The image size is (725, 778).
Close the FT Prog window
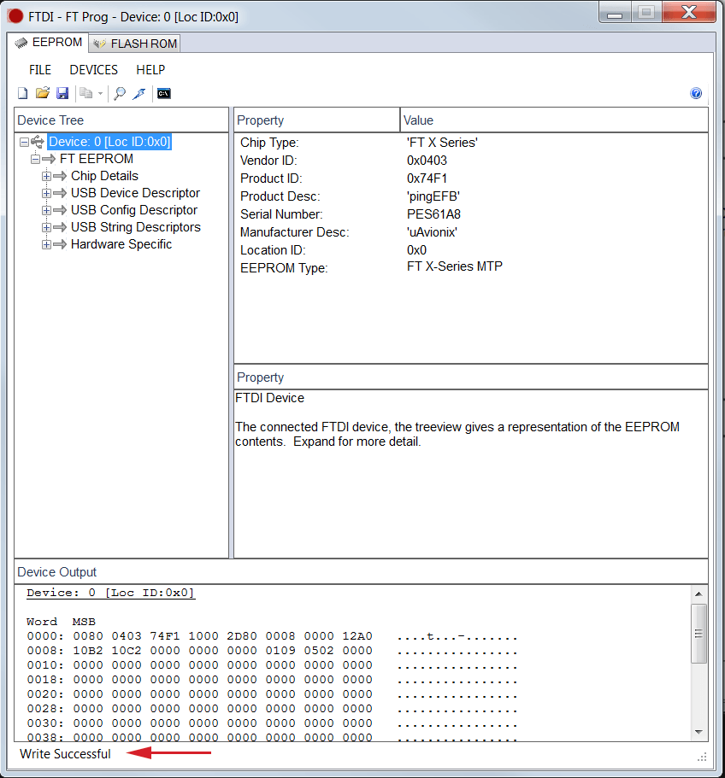click(x=689, y=12)
